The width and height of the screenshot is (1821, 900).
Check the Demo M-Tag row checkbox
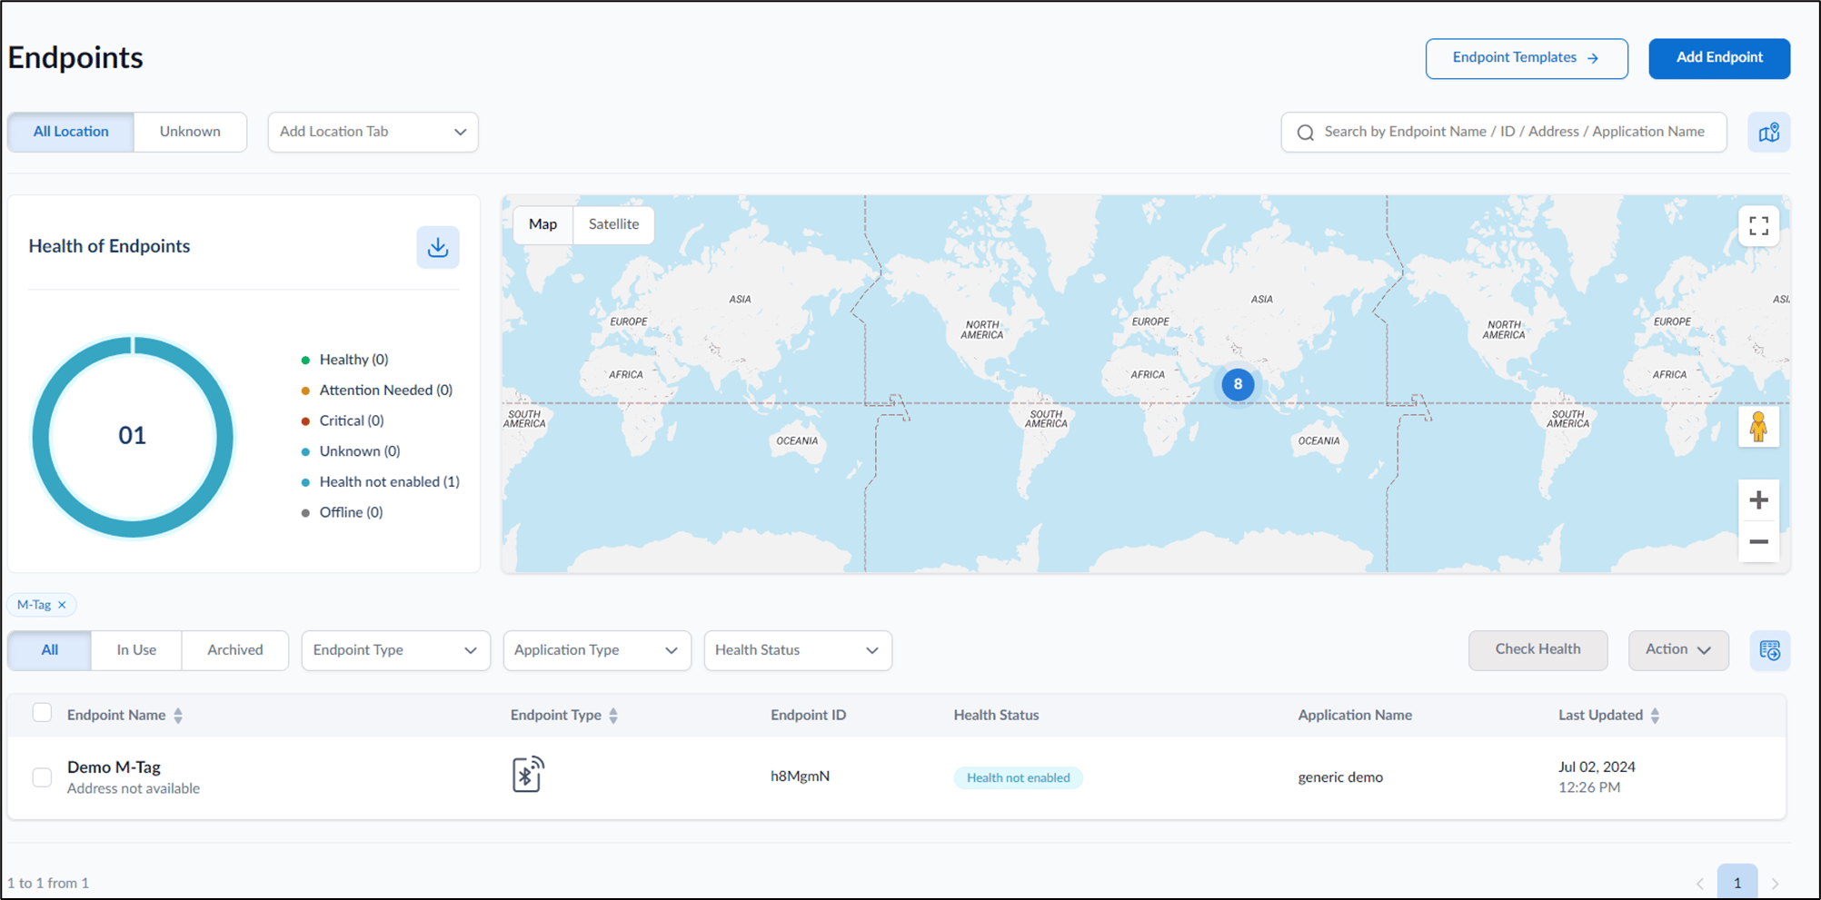point(42,777)
